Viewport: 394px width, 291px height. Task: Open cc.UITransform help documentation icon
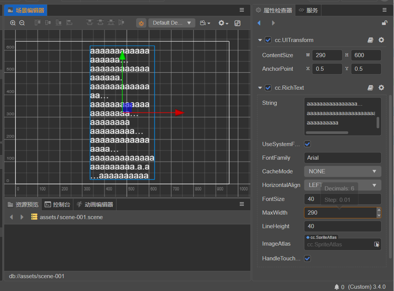[x=371, y=40]
